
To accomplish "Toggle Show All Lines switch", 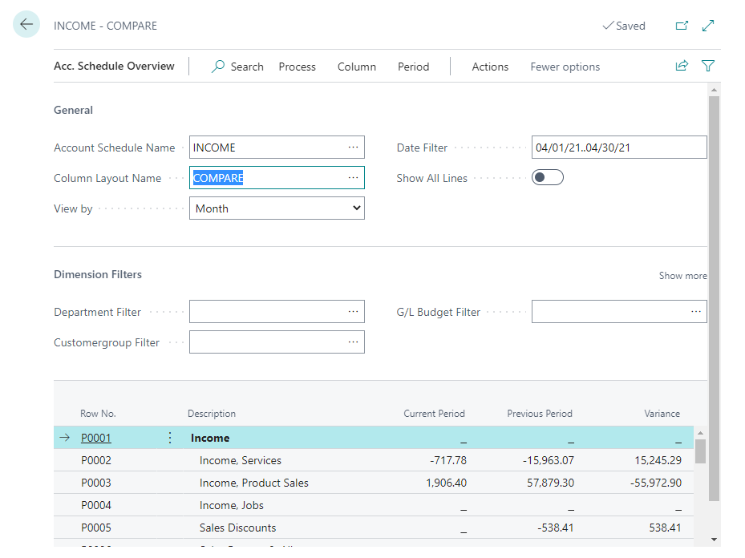I will [x=548, y=178].
